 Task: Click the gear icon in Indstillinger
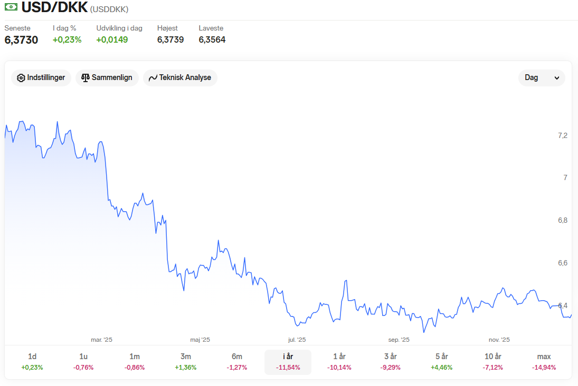(21, 78)
